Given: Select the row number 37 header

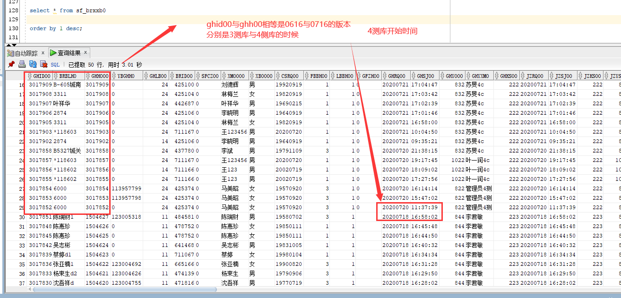Looking at the screenshot, I should 15,283.
